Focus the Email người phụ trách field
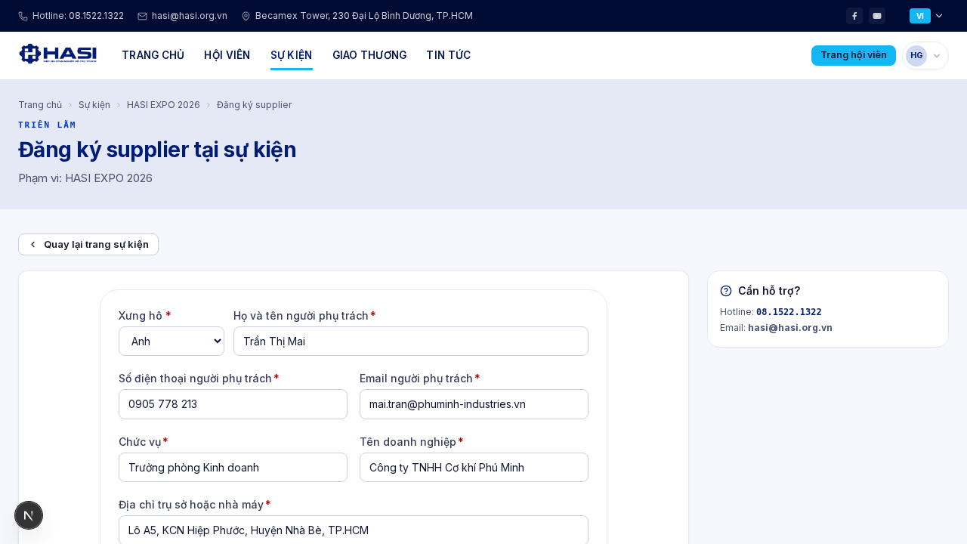Image resolution: width=967 pixels, height=544 pixels. [x=474, y=404]
